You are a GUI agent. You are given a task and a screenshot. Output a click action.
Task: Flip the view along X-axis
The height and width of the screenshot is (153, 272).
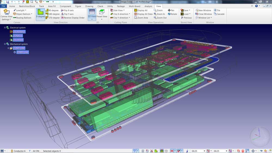tap(67, 10)
